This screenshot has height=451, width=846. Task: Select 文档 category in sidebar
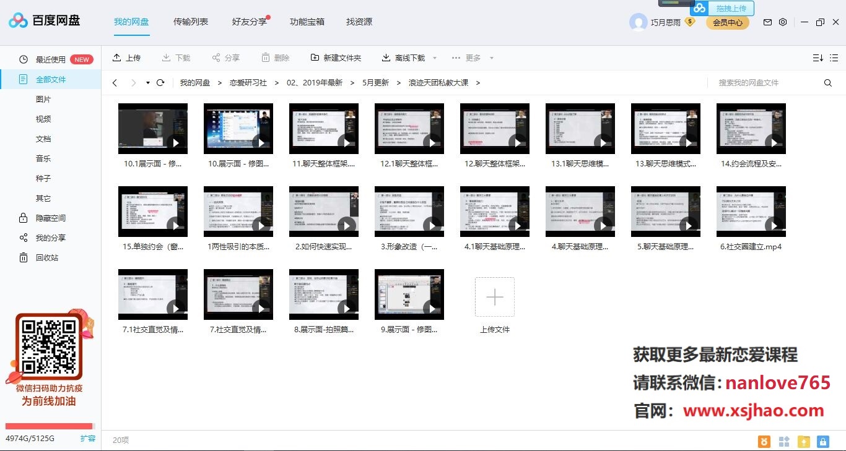(x=43, y=139)
